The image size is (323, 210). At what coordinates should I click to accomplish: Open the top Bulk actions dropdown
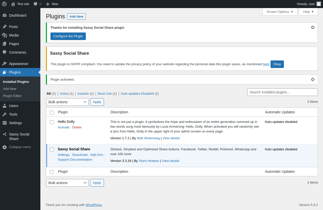pyautogui.click(x=67, y=102)
